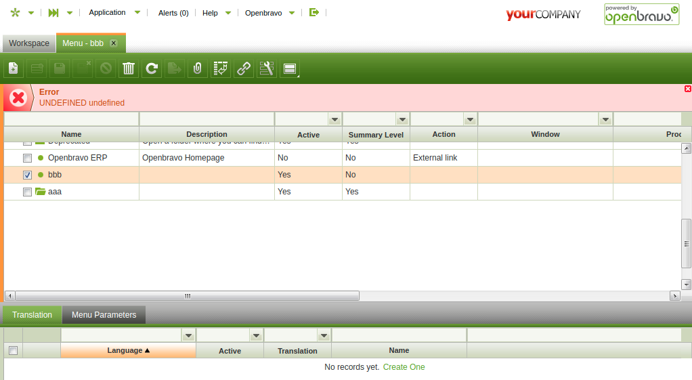Sort by the Description column header
The height and width of the screenshot is (380, 692).
207,134
